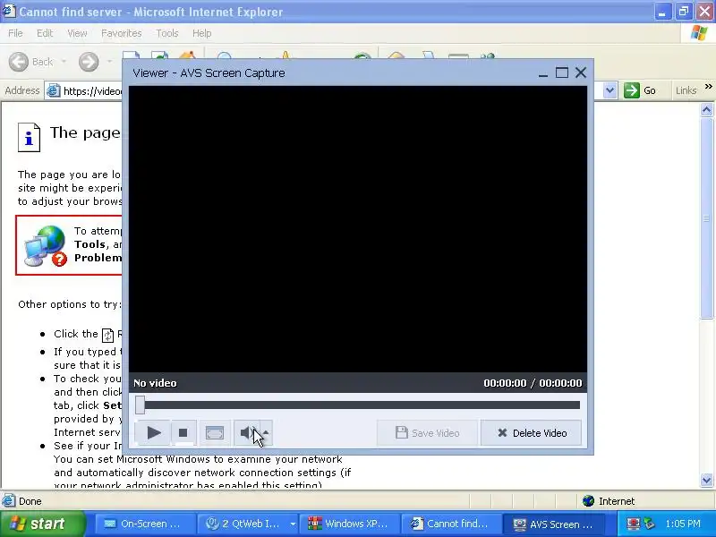716x537 pixels.
Task: Switch to Cannot find taskbar item
Action: (x=451, y=524)
